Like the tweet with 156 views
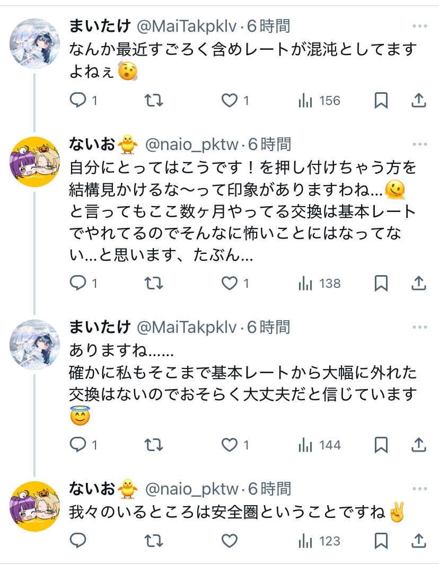The image size is (439, 564). (230, 100)
